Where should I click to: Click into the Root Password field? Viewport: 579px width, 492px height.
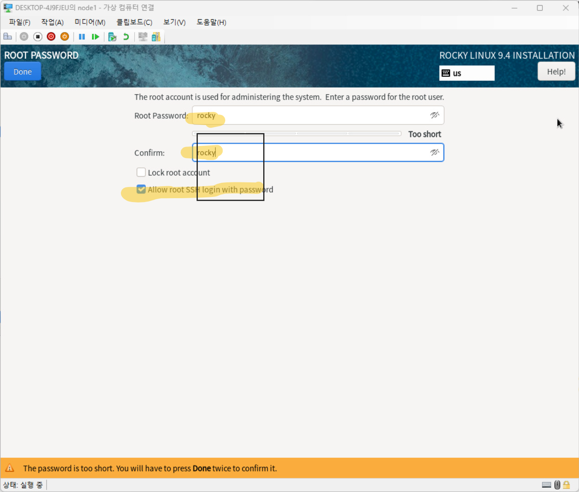coord(318,115)
